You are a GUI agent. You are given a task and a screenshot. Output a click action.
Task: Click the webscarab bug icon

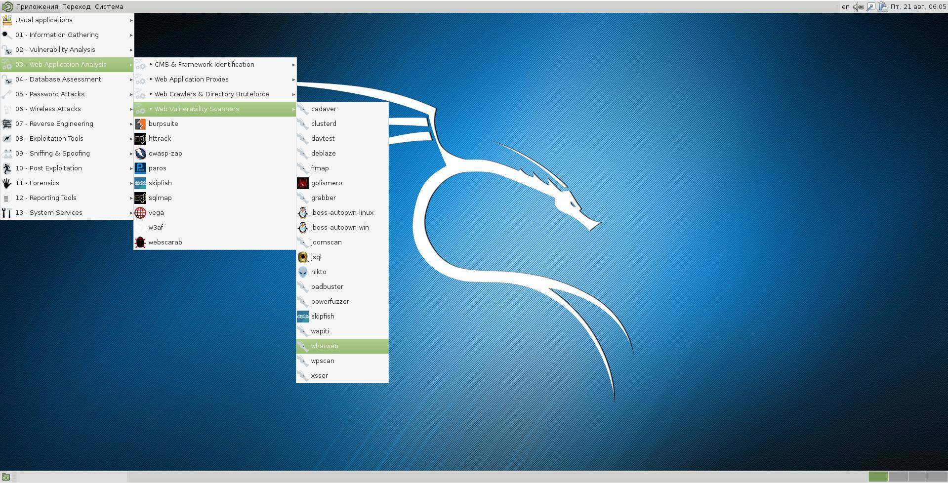pos(140,242)
